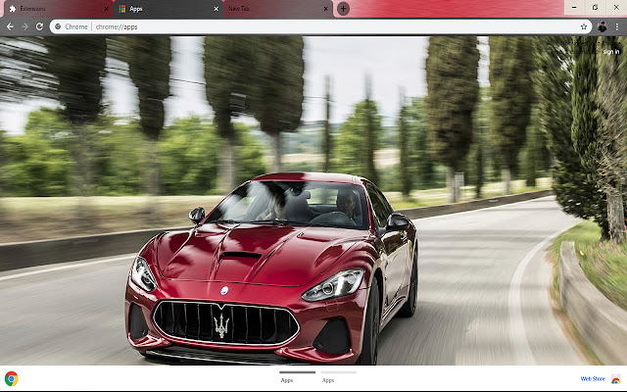Bookmark this page with the star

tap(584, 26)
